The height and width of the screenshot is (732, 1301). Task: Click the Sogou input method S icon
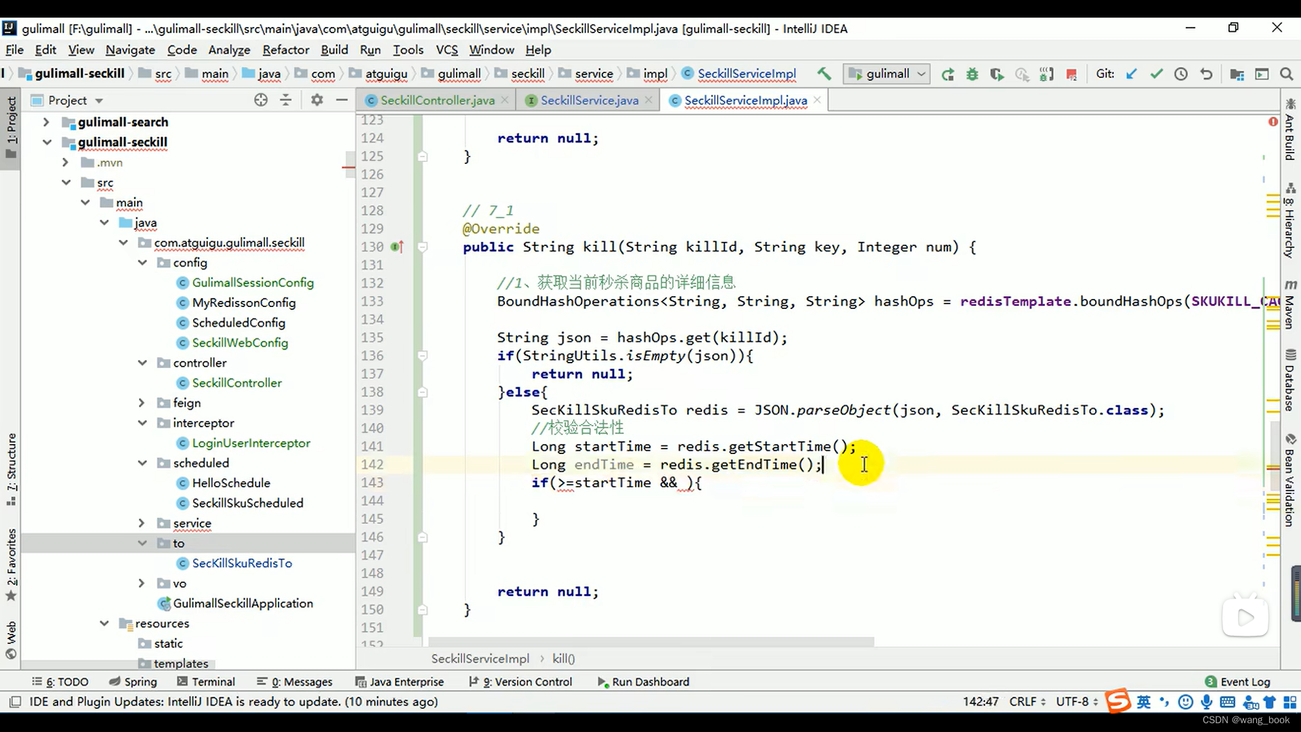click(x=1118, y=701)
